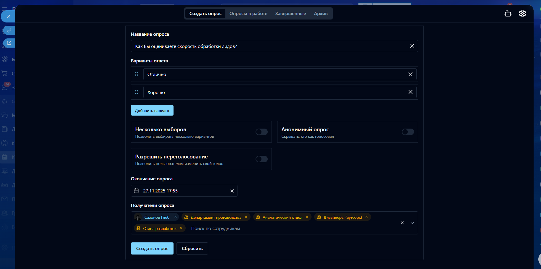Remove 'Аналитический отдел' from recipients
The width and height of the screenshot is (541, 269).
(x=307, y=217)
